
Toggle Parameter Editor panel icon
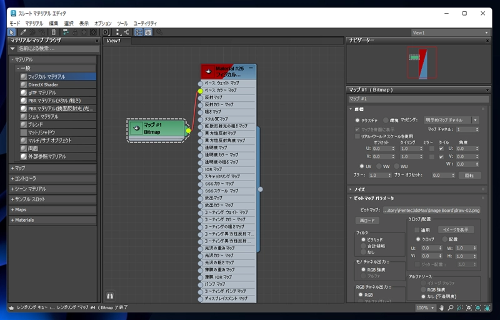[x=148, y=32]
